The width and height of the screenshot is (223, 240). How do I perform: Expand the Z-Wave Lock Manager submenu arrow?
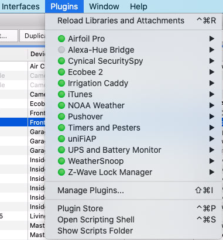click(x=212, y=172)
